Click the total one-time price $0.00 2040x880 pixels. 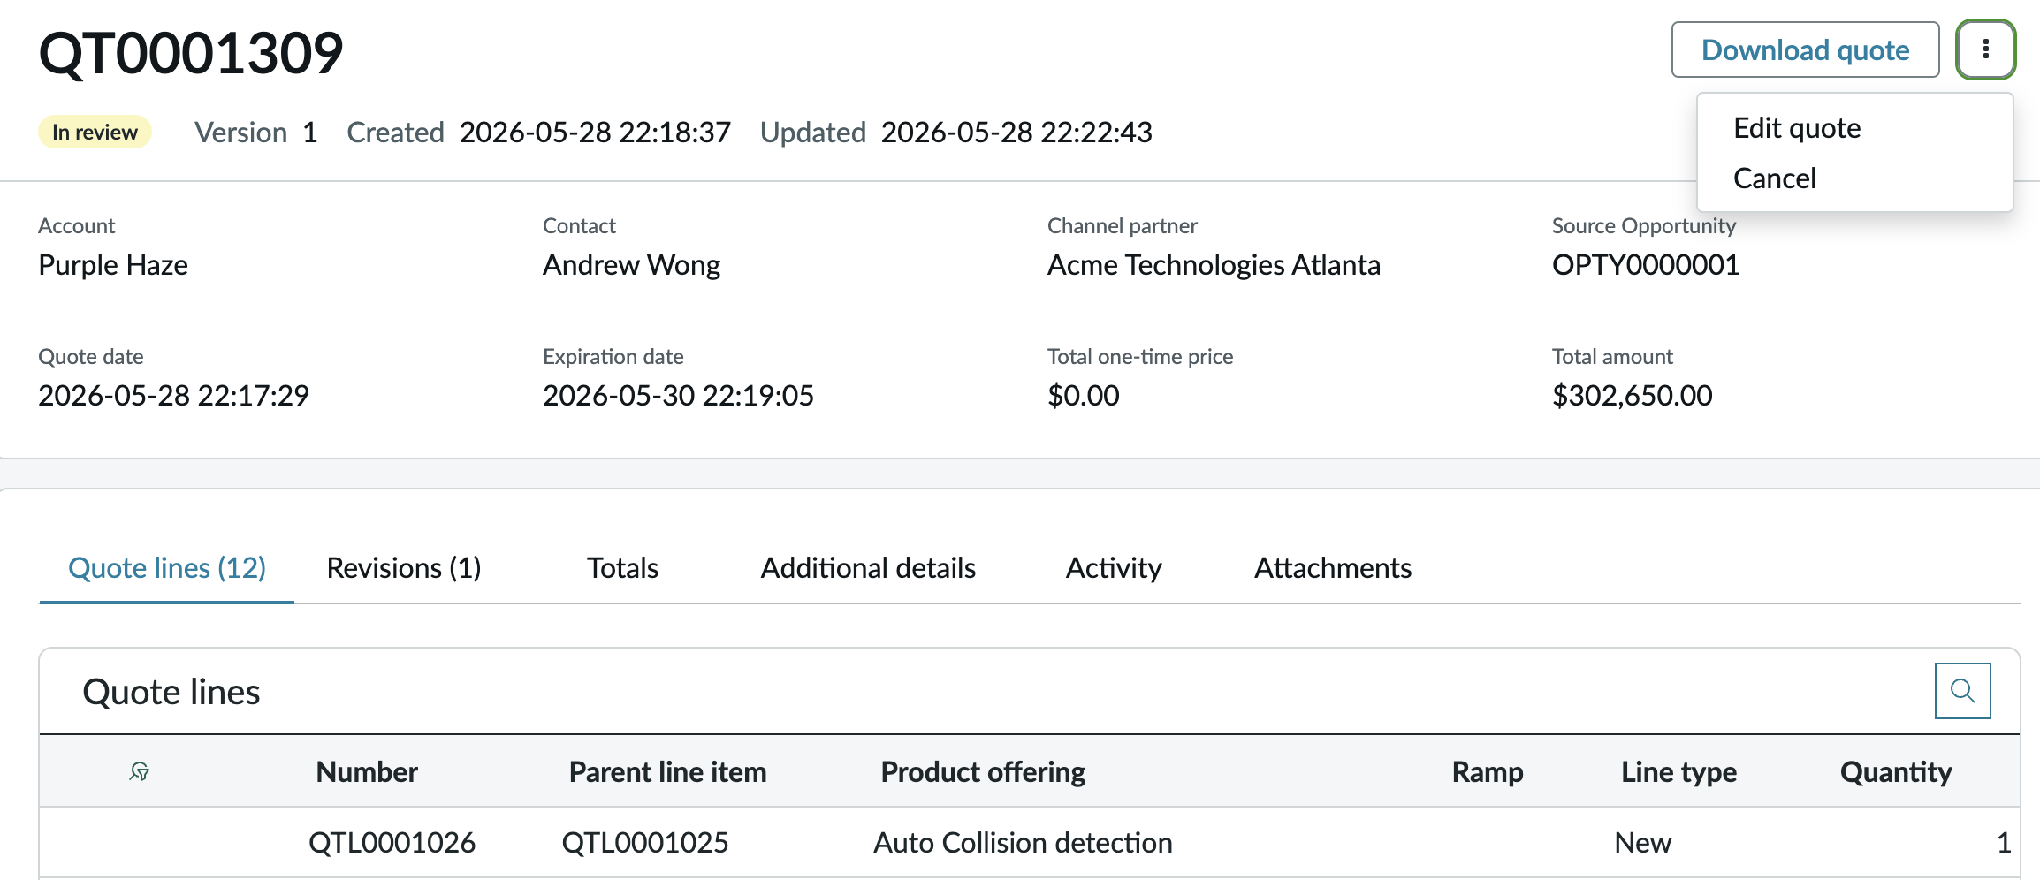pos(1083,396)
